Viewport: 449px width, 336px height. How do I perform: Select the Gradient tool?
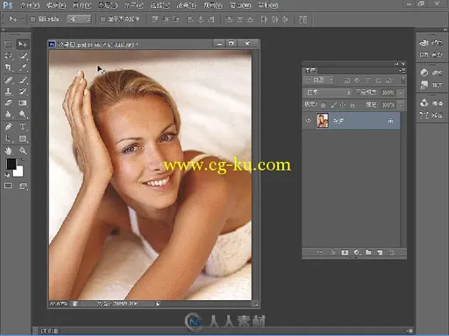[23, 102]
